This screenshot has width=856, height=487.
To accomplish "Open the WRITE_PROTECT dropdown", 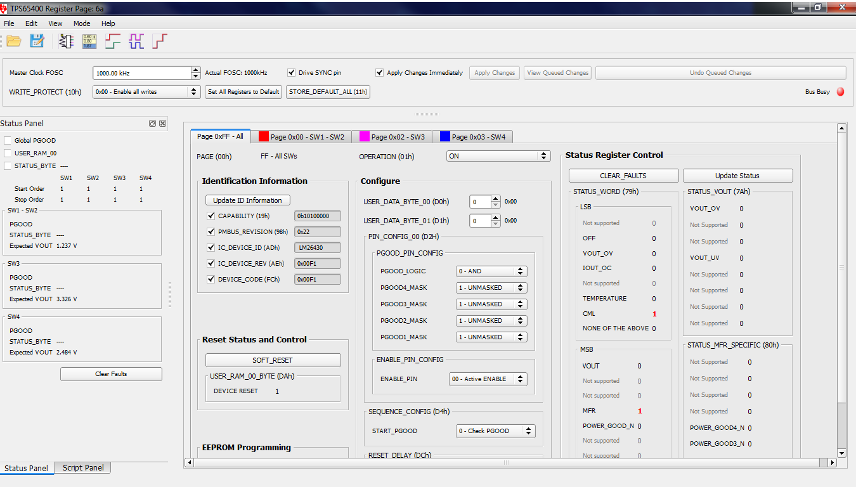I will [x=146, y=92].
